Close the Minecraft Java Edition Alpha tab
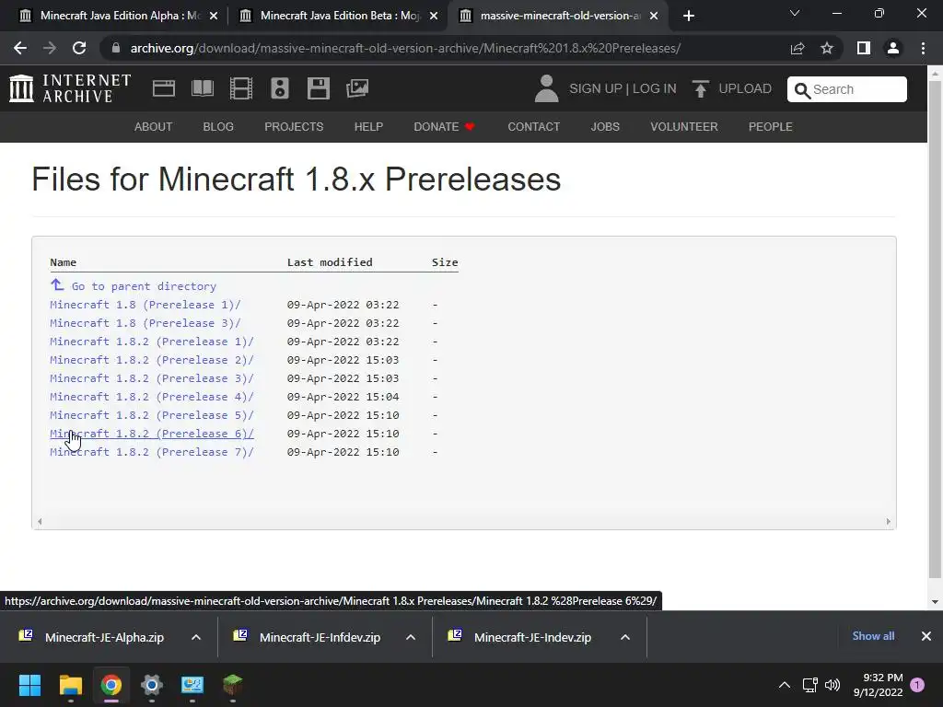The height and width of the screenshot is (707, 943). point(214,16)
